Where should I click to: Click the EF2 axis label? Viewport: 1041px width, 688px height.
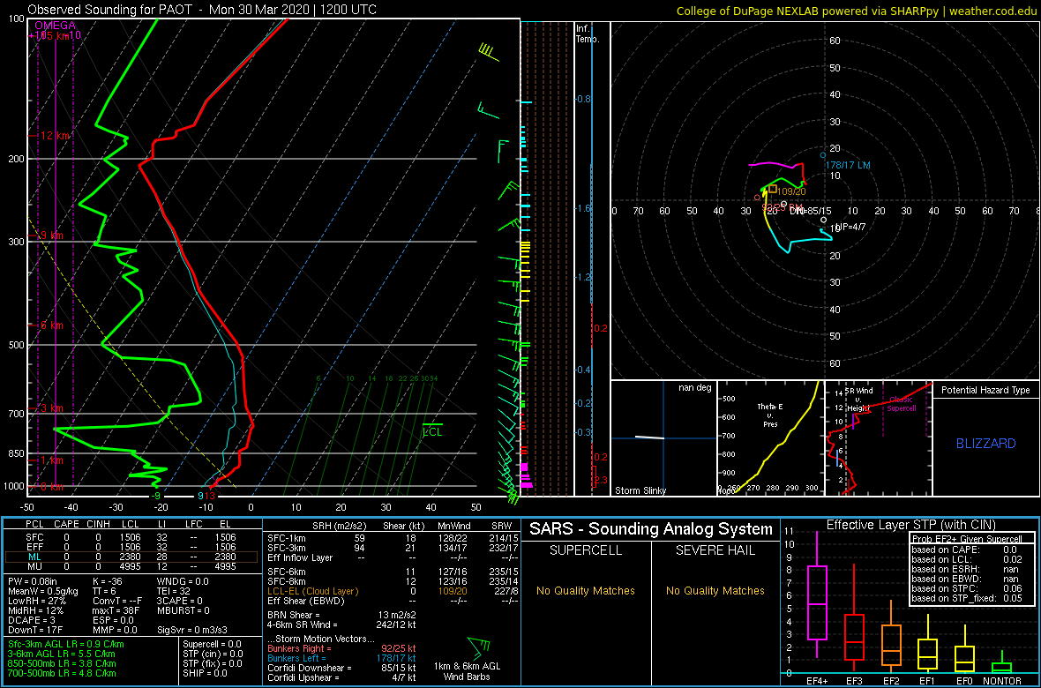[891, 681]
